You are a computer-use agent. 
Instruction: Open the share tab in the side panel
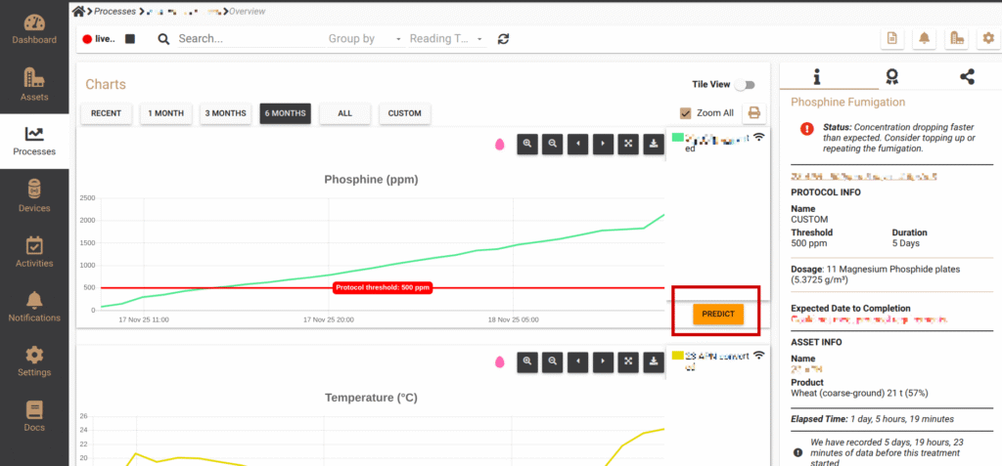pos(967,76)
